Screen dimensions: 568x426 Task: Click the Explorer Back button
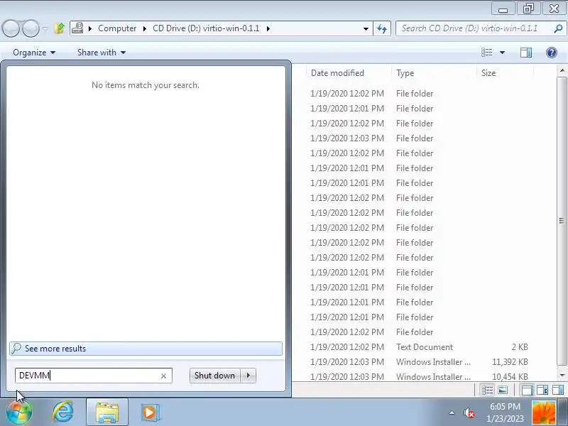pyautogui.click(x=11, y=28)
